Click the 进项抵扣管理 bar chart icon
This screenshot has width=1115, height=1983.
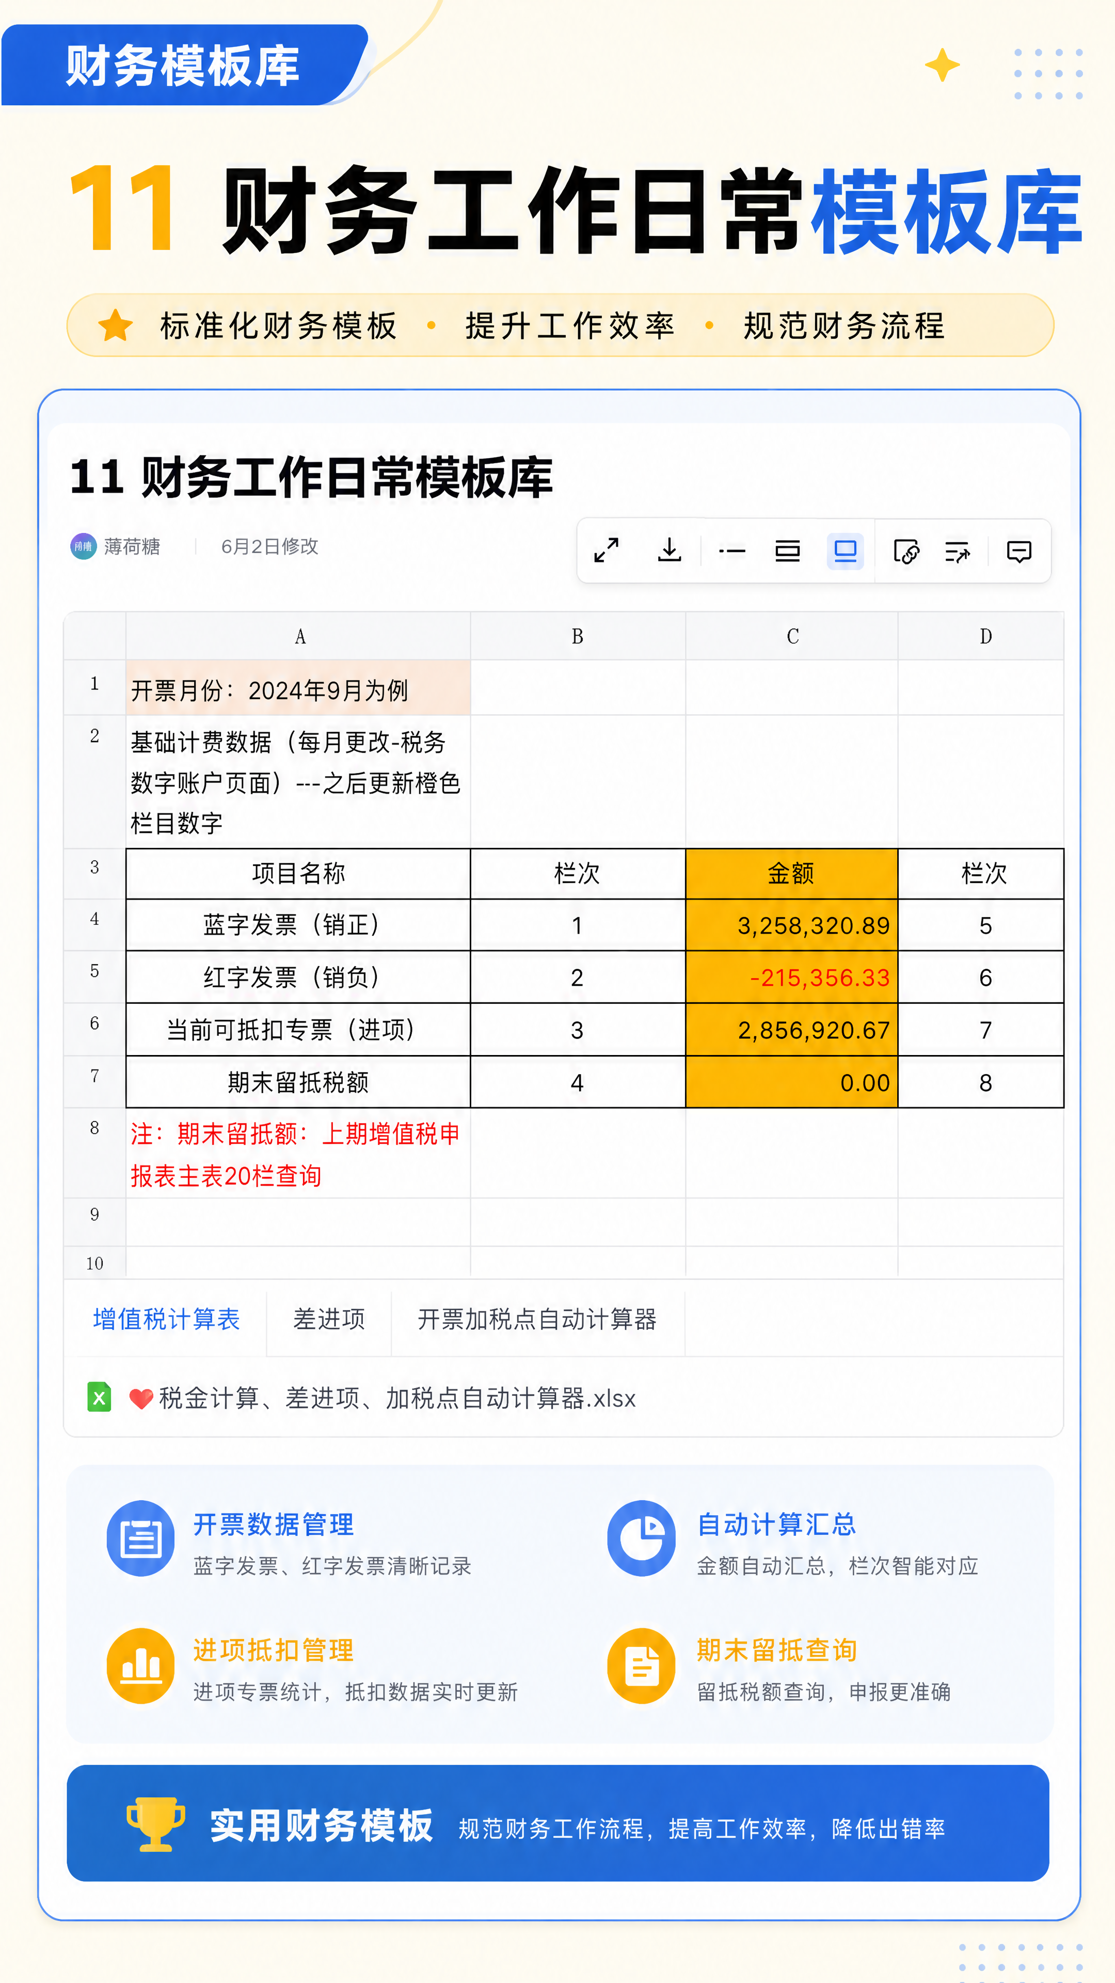(x=141, y=1666)
